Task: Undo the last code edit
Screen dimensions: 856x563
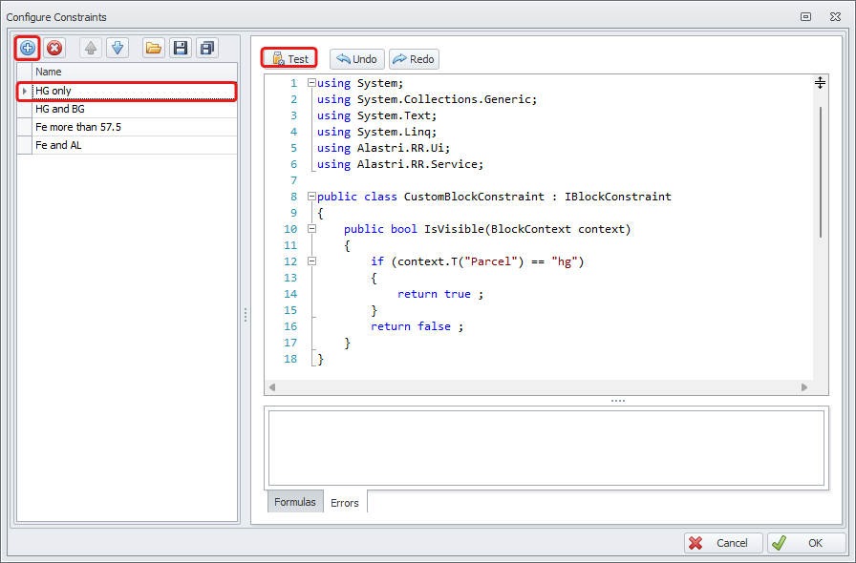Action: [356, 59]
